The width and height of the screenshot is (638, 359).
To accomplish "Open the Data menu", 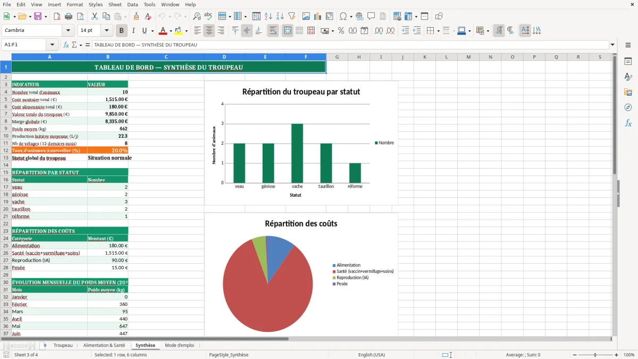I will pos(133,4).
